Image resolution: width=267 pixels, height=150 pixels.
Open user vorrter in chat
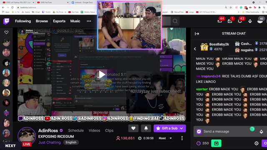(x=202, y=89)
